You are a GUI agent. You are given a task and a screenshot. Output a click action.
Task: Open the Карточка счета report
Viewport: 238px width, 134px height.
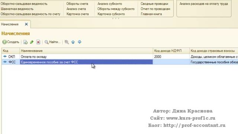(78, 14)
